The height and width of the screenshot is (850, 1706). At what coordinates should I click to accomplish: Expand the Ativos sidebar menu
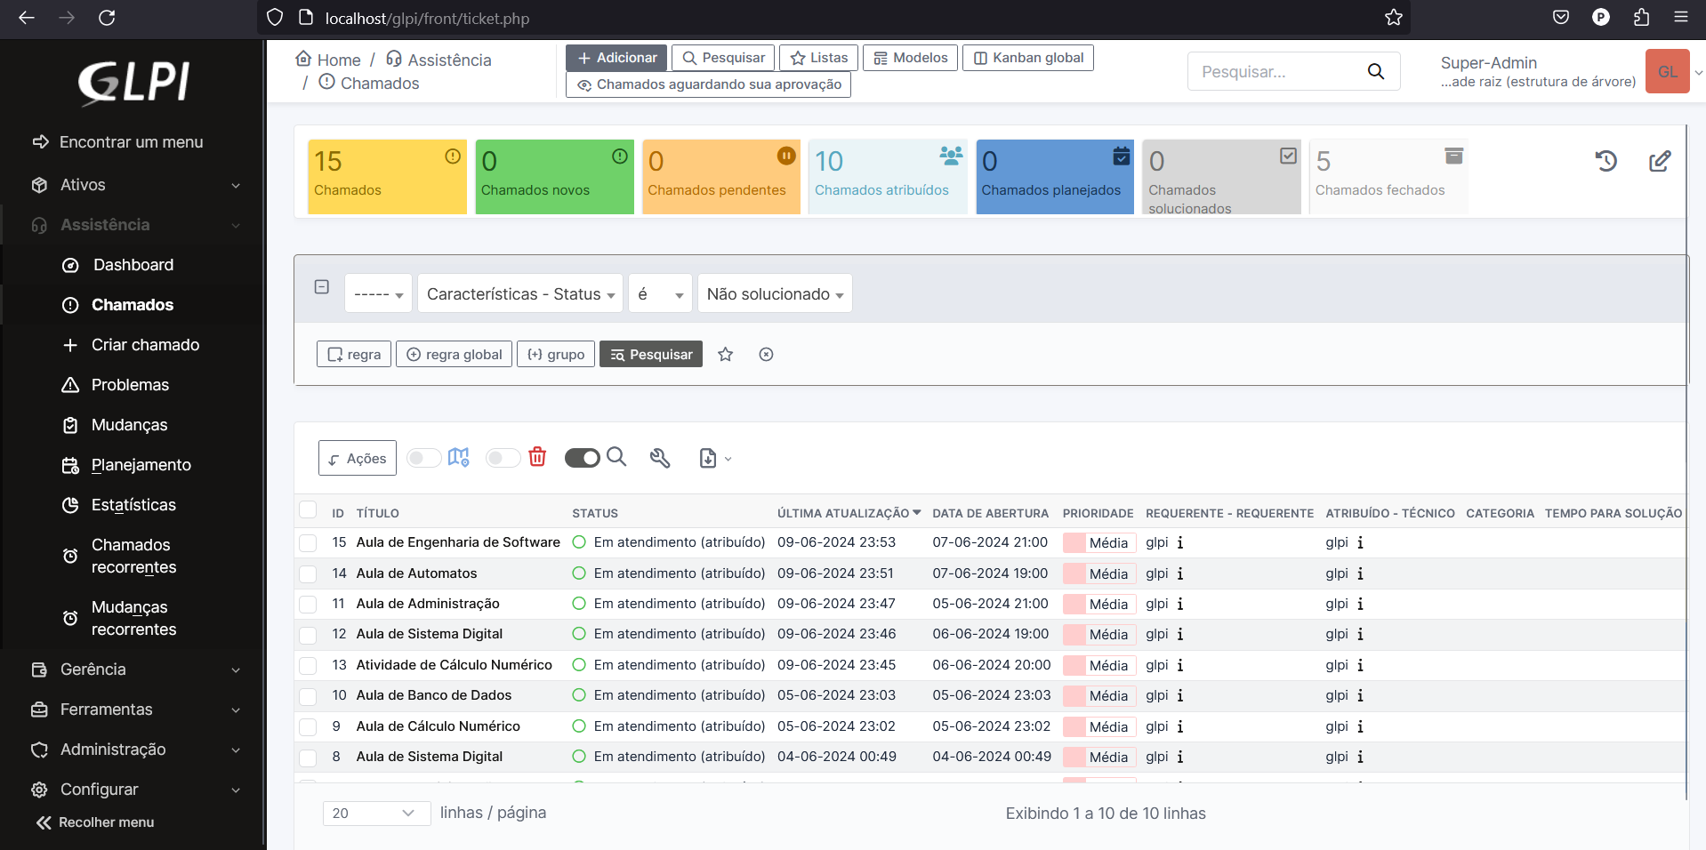[134, 185]
